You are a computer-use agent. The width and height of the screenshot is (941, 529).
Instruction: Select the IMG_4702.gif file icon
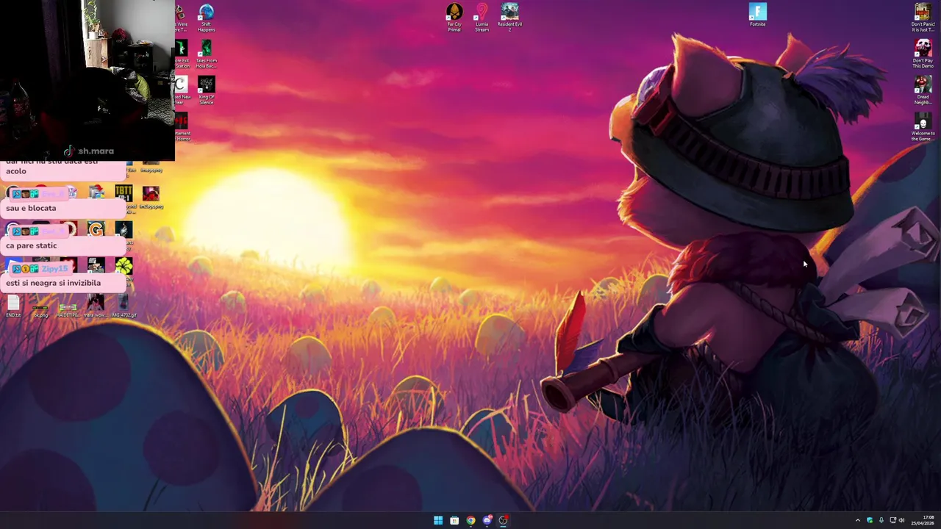click(124, 306)
